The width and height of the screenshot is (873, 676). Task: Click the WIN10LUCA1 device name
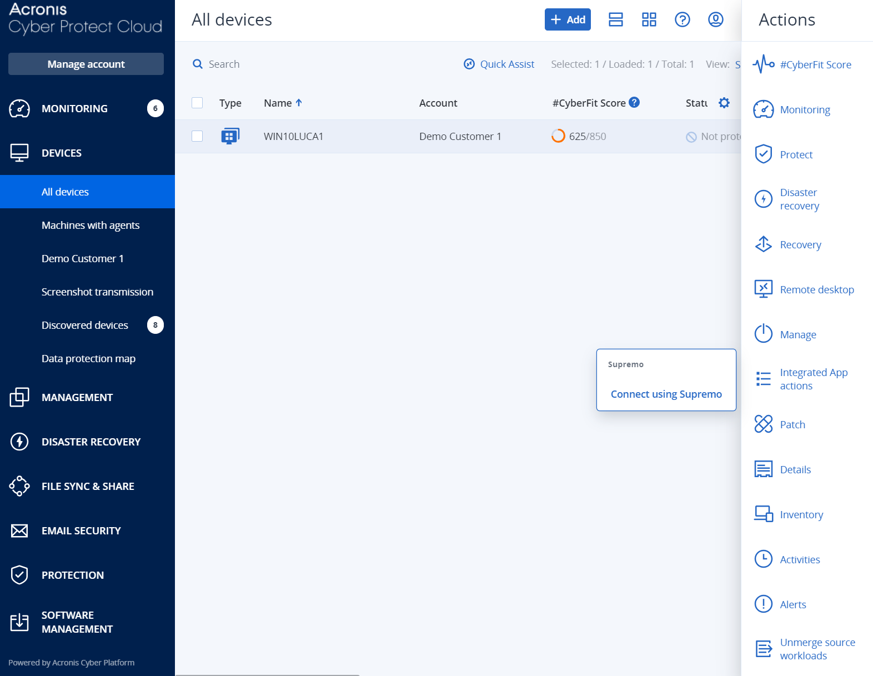click(x=293, y=136)
